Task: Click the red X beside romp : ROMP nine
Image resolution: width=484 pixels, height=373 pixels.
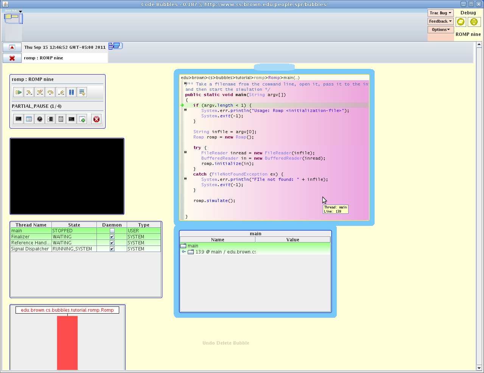Action: point(12,58)
